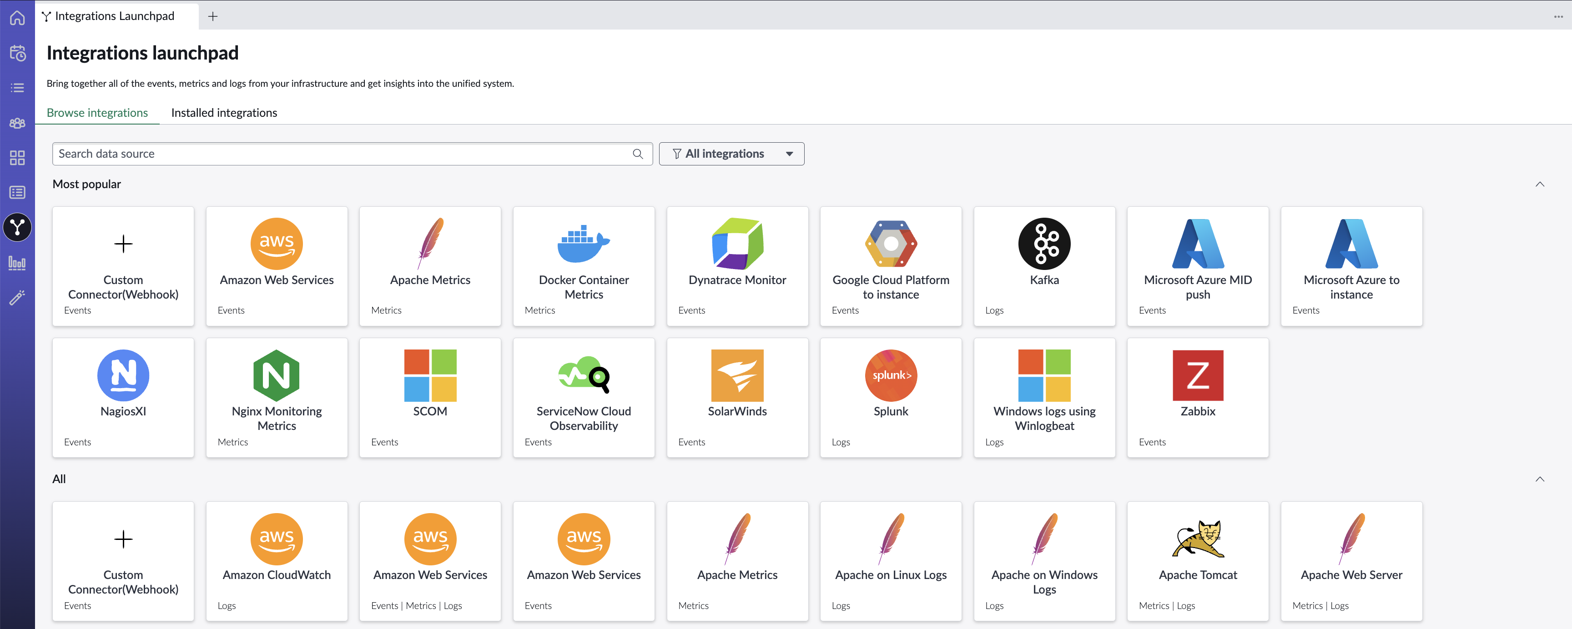Open the four-squares dashboard icon in sidebar
Image resolution: width=1572 pixels, height=629 pixels.
17,158
